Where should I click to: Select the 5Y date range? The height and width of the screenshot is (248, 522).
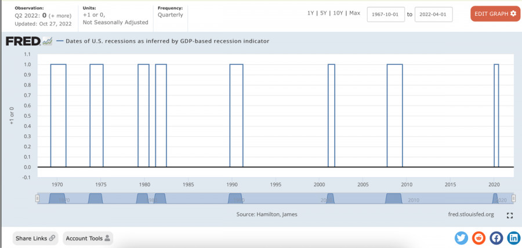(324, 13)
